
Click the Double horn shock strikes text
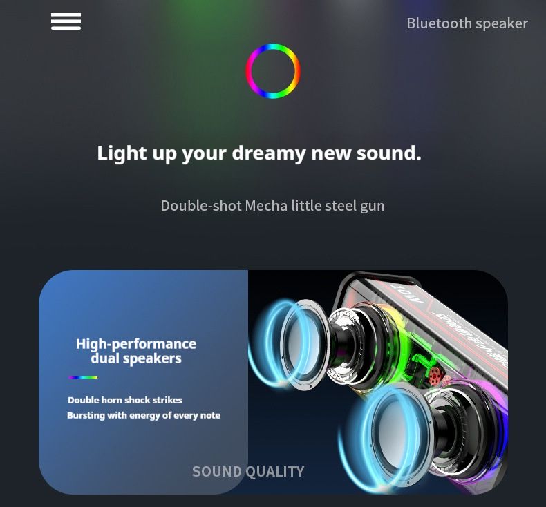pyautogui.click(x=125, y=400)
